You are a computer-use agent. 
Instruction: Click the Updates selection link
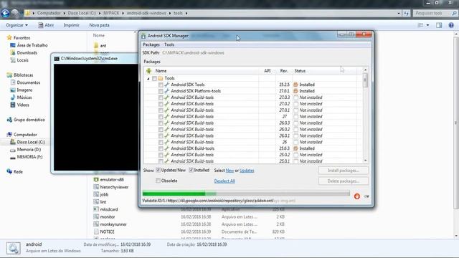click(x=247, y=171)
